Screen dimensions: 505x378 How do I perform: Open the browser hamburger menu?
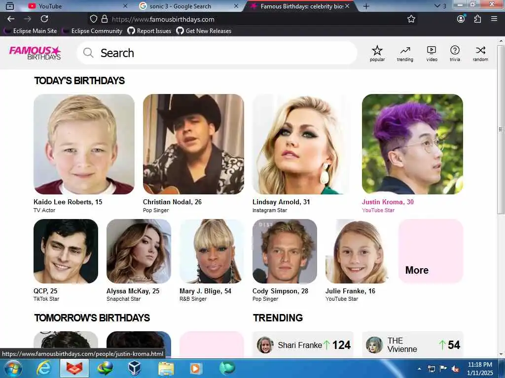494,19
